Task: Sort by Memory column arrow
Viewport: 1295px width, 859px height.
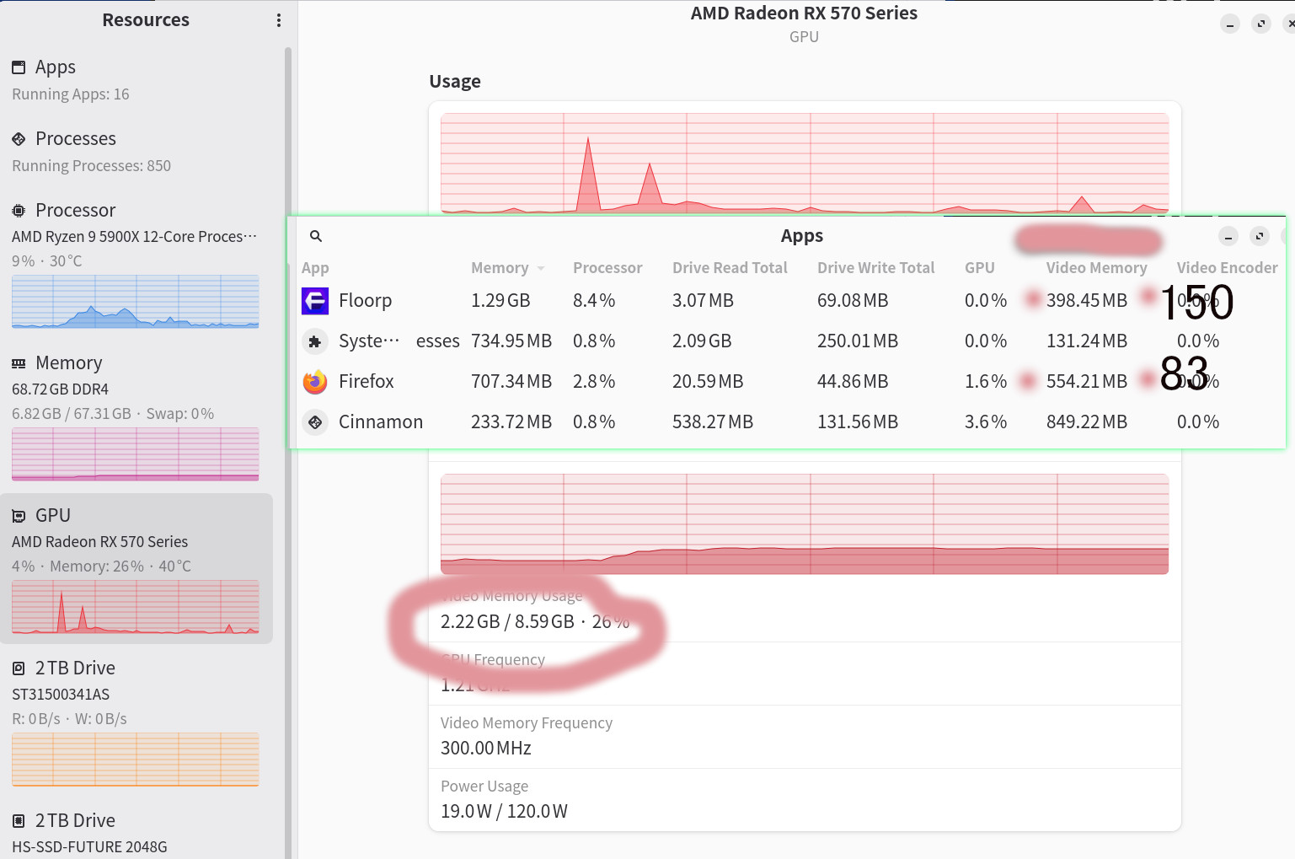Action: [541, 268]
